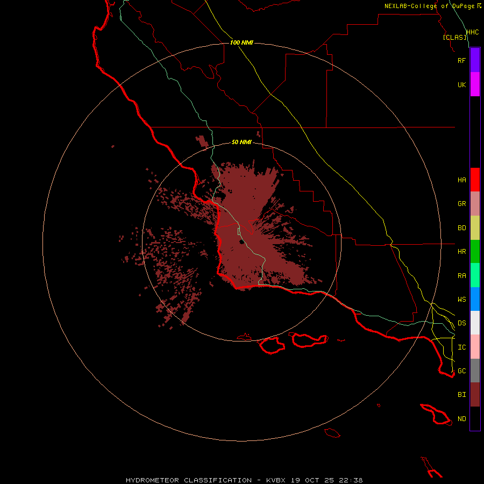Click the HHC product label
The image size is (484, 484).
(x=472, y=32)
